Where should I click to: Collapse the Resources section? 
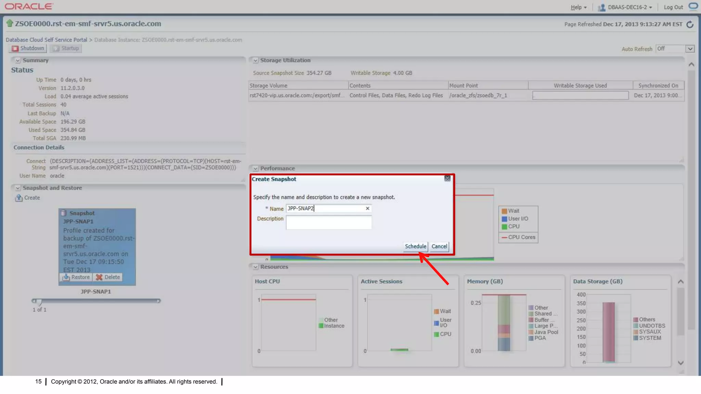255,267
